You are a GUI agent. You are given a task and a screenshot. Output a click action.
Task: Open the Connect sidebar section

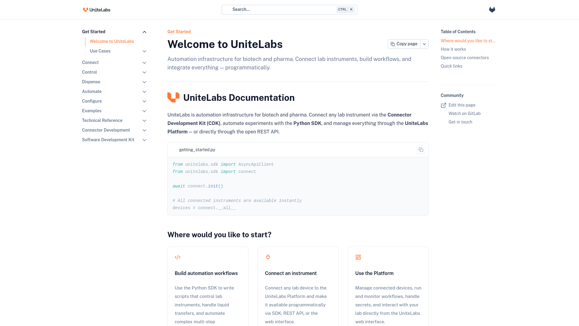click(x=90, y=62)
